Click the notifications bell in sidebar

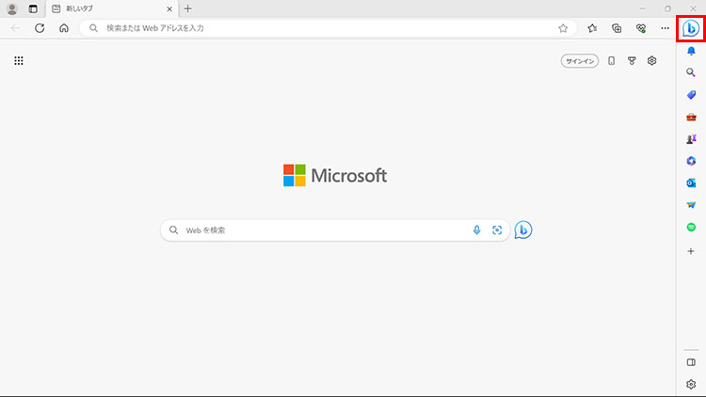point(691,51)
